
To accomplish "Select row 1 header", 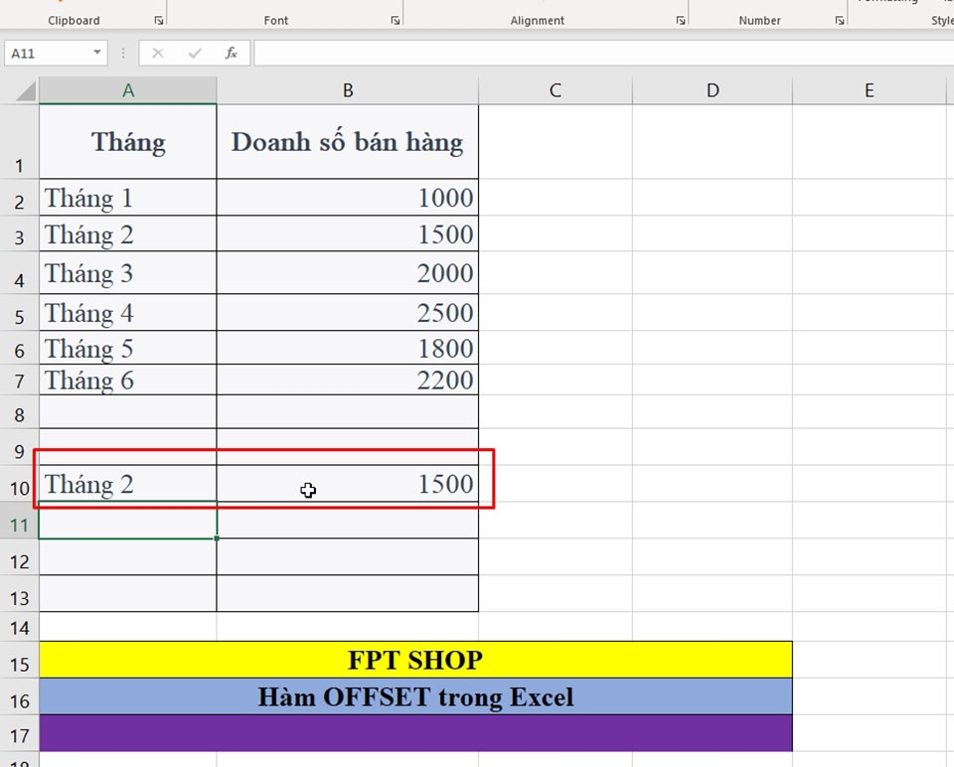I will pyautogui.click(x=20, y=142).
